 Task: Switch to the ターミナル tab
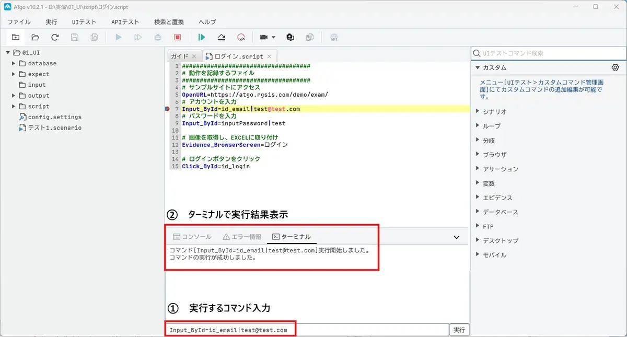point(292,237)
